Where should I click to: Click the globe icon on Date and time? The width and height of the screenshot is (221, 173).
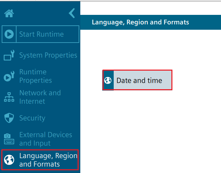point(108,80)
